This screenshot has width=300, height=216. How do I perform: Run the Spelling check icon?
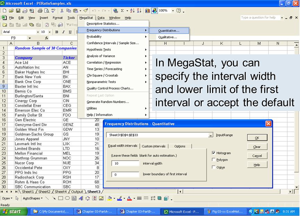[x=53, y=11]
